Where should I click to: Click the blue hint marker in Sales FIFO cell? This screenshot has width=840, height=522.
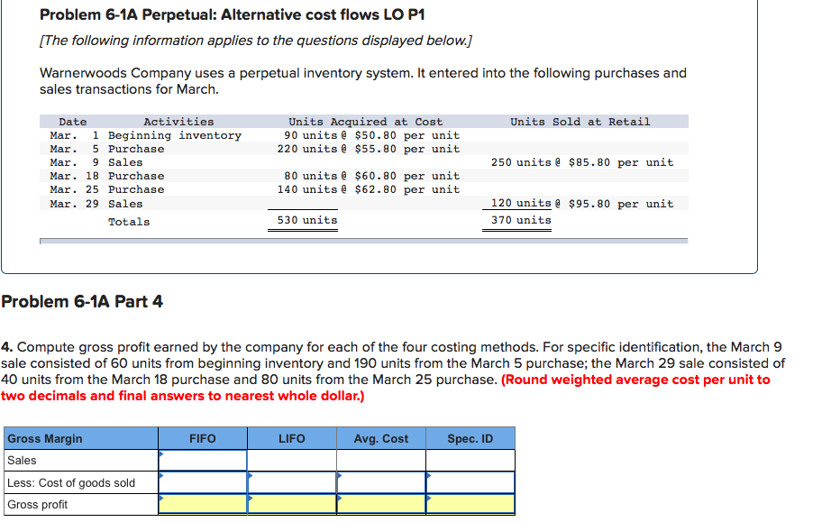163,453
